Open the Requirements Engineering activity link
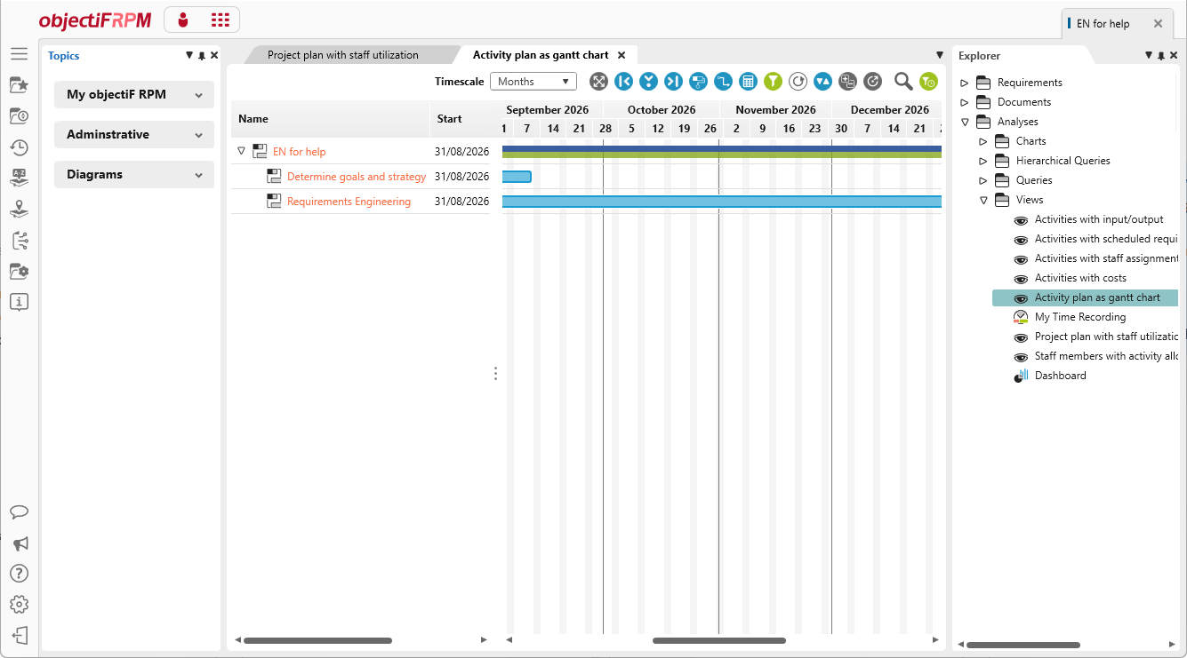 (x=349, y=202)
